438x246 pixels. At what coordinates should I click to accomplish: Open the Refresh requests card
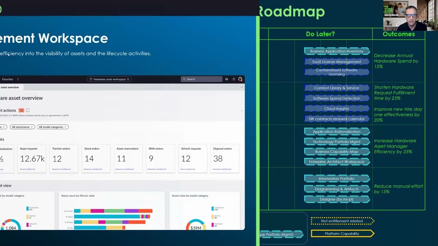[x=192, y=158]
